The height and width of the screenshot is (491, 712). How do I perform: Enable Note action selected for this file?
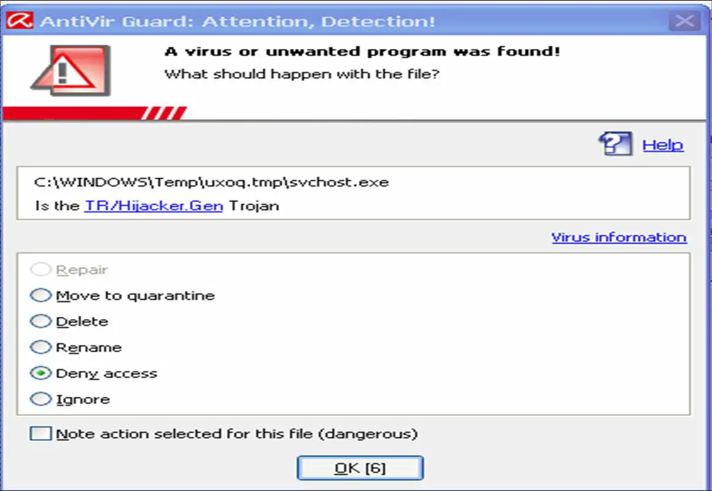40,434
